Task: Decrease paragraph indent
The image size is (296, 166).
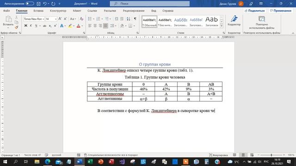Action: [x=117, y=19]
